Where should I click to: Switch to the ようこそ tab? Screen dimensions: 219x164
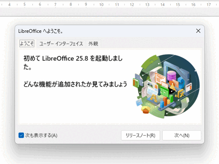27,43
